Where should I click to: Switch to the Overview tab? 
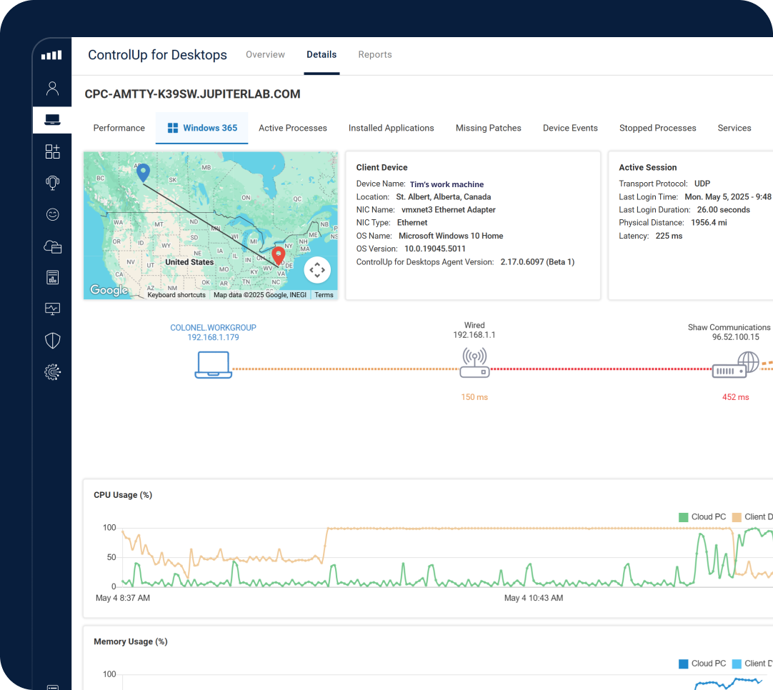coord(265,55)
